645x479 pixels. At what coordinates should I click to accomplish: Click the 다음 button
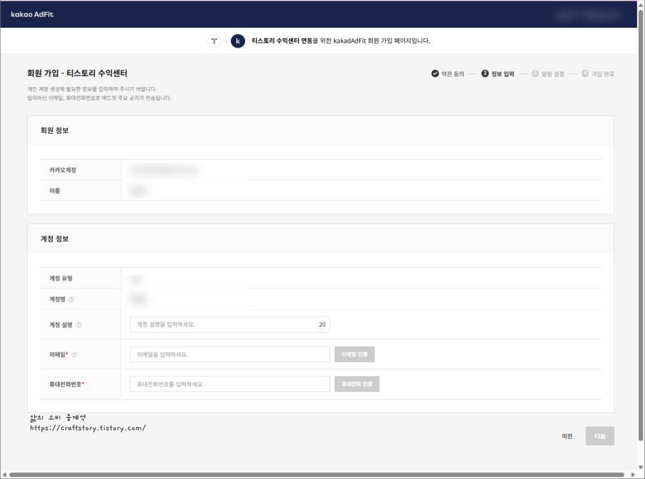tap(600, 436)
